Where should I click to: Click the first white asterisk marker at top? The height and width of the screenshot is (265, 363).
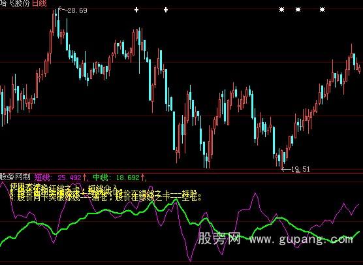281,10
